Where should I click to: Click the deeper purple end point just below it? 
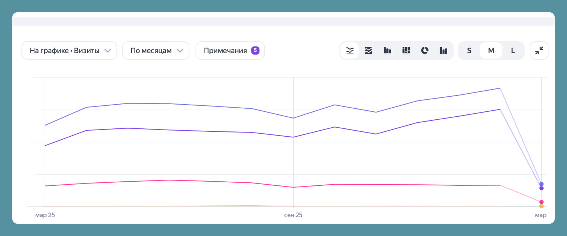tap(541, 188)
